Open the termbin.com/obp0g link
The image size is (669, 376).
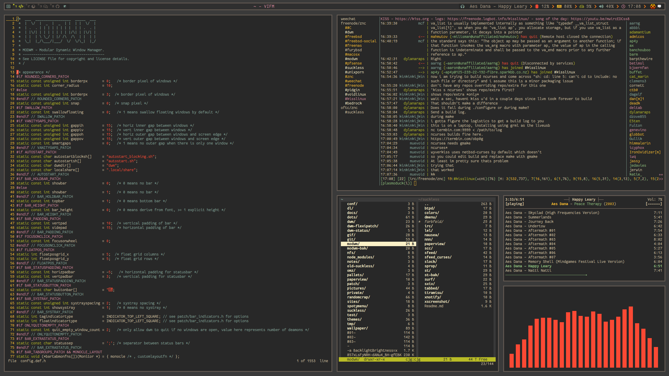point(457,139)
